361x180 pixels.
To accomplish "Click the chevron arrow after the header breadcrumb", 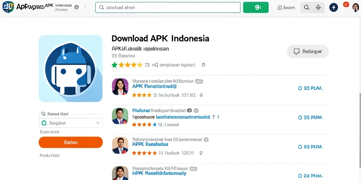I will [85, 7].
